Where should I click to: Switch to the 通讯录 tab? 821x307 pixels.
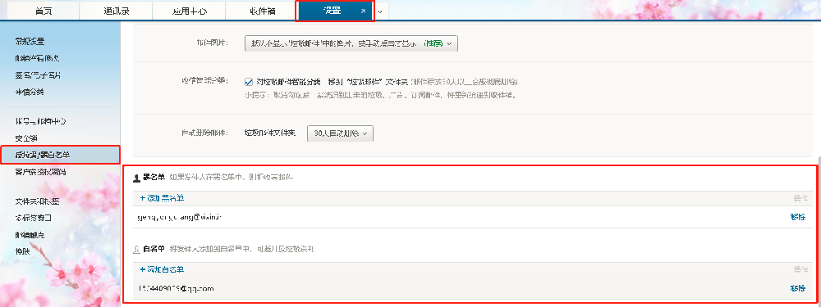(116, 11)
